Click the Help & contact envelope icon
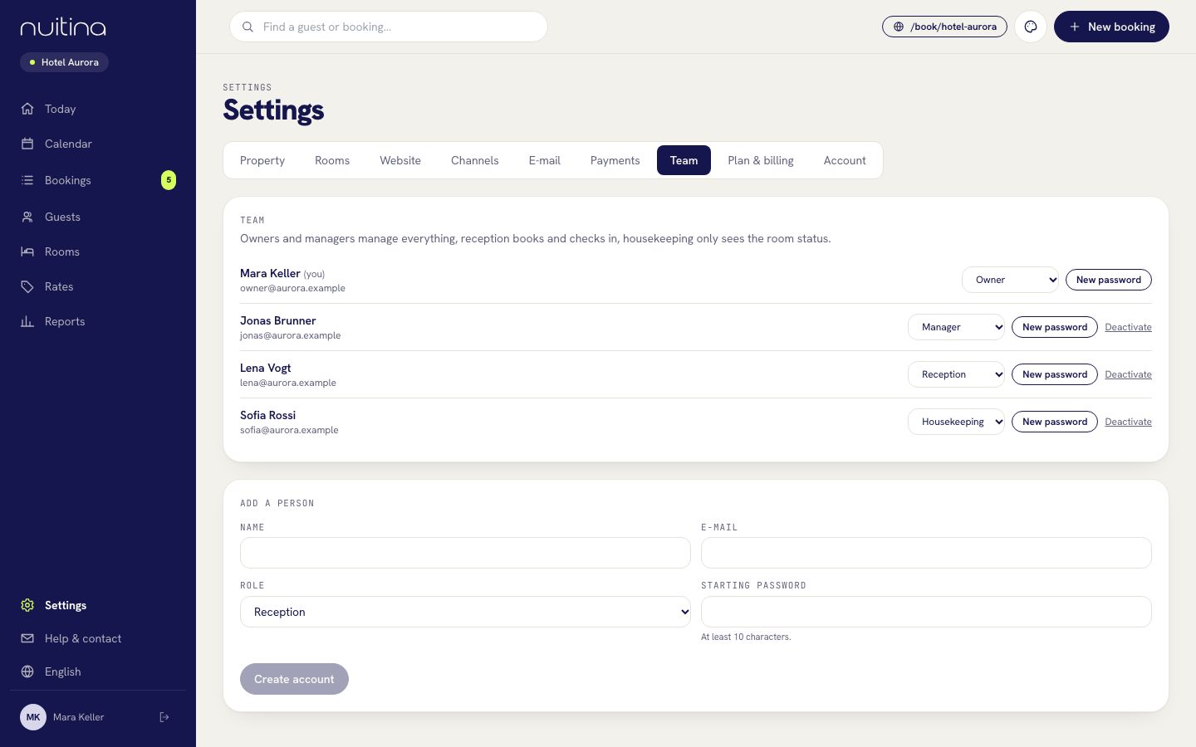 [27, 638]
